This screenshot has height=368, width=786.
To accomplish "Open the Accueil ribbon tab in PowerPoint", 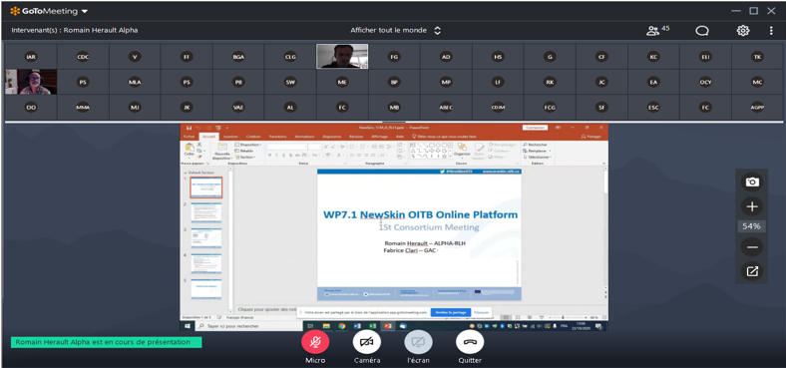I will pos(208,137).
